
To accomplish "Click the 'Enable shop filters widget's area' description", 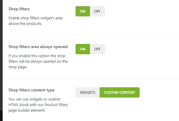I will [x=35, y=18].
